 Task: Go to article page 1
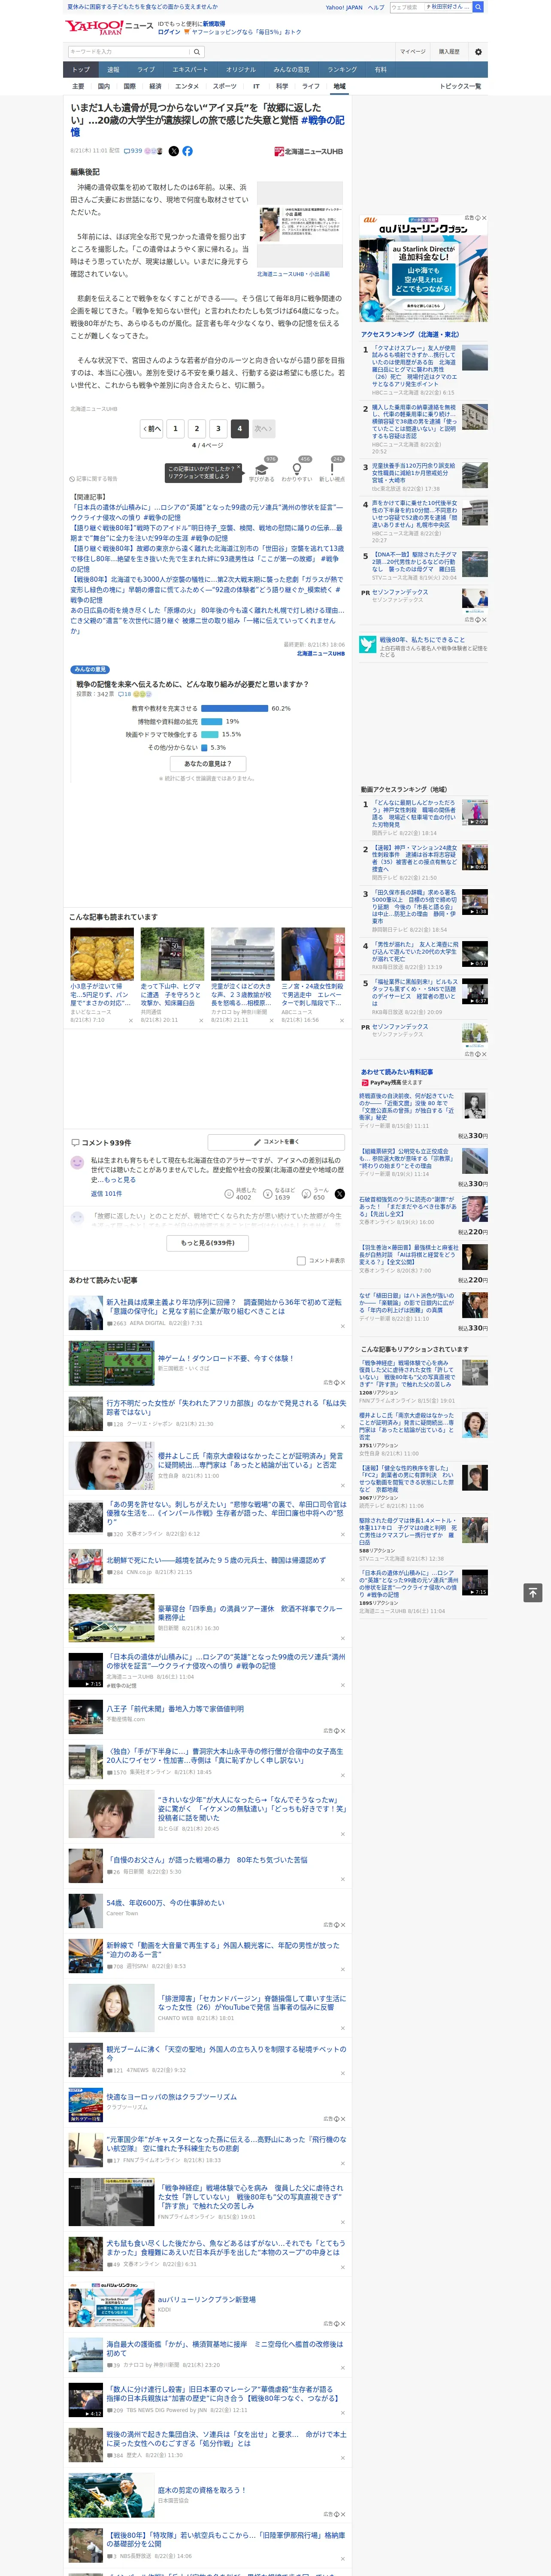click(x=175, y=428)
